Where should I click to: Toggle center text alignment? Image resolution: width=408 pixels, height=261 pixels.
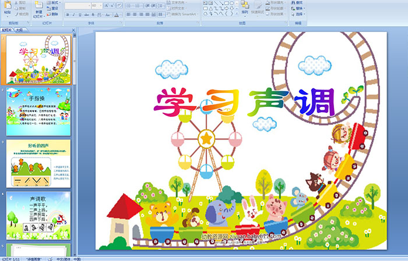[x=135, y=15]
